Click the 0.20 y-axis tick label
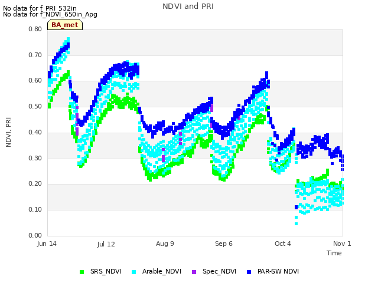The width and height of the screenshot is (378, 283). point(35,183)
